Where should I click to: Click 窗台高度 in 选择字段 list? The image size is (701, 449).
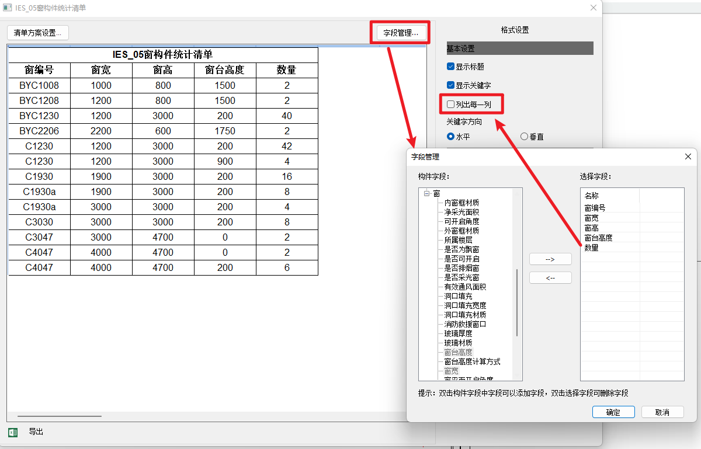pos(598,238)
